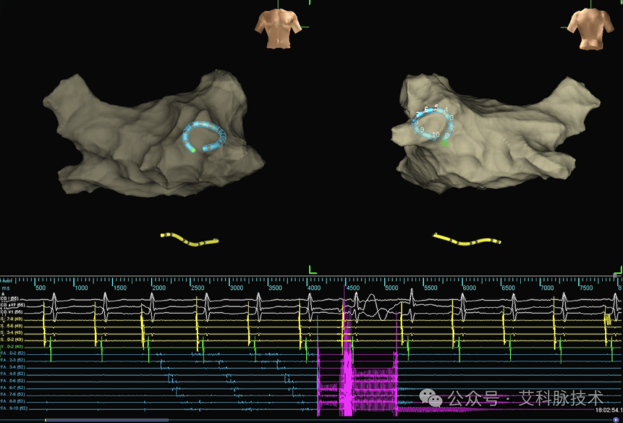This screenshot has width=623, height=423.
Task: Select the yellow CS catheter in left view
Action: [x=190, y=239]
